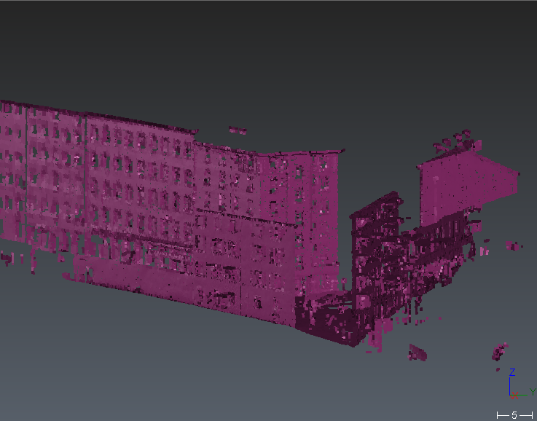Click the green horizontal Y axis line

tap(521, 394)
